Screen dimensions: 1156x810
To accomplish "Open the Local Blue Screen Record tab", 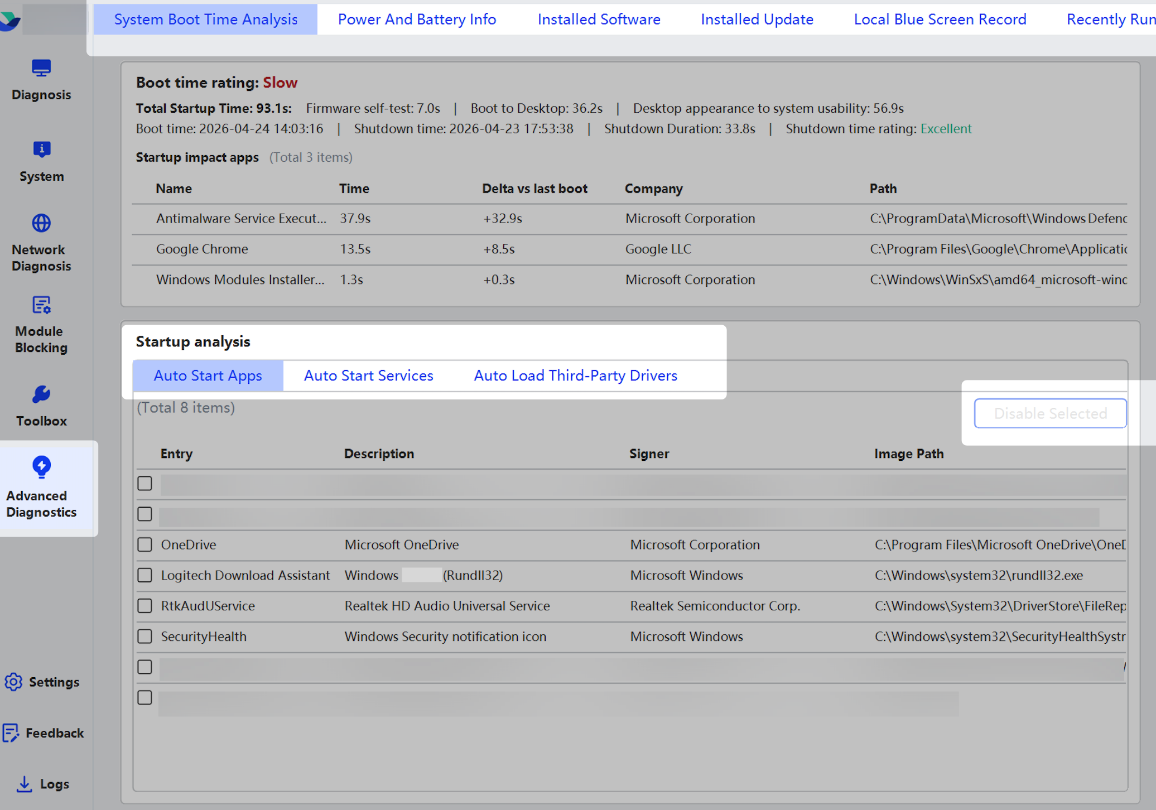I will (940, 20).
